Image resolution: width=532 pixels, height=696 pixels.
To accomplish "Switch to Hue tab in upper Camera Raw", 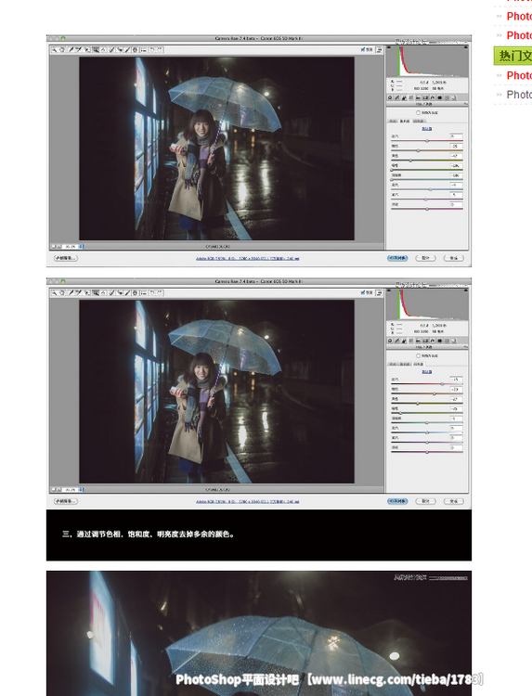I will 393,122.
